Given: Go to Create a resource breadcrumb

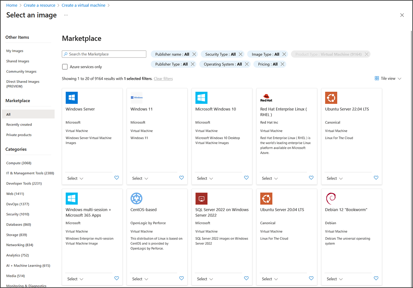Looking at the screenshot, I should click(40, 5).
